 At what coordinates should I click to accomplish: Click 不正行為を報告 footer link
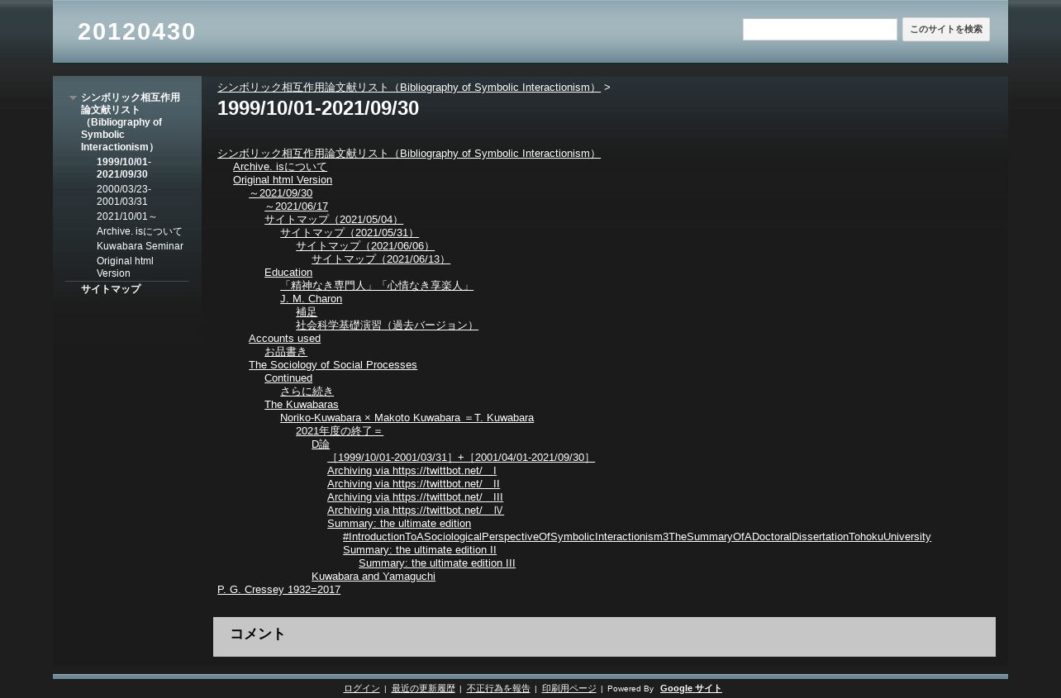pos(498,688)
